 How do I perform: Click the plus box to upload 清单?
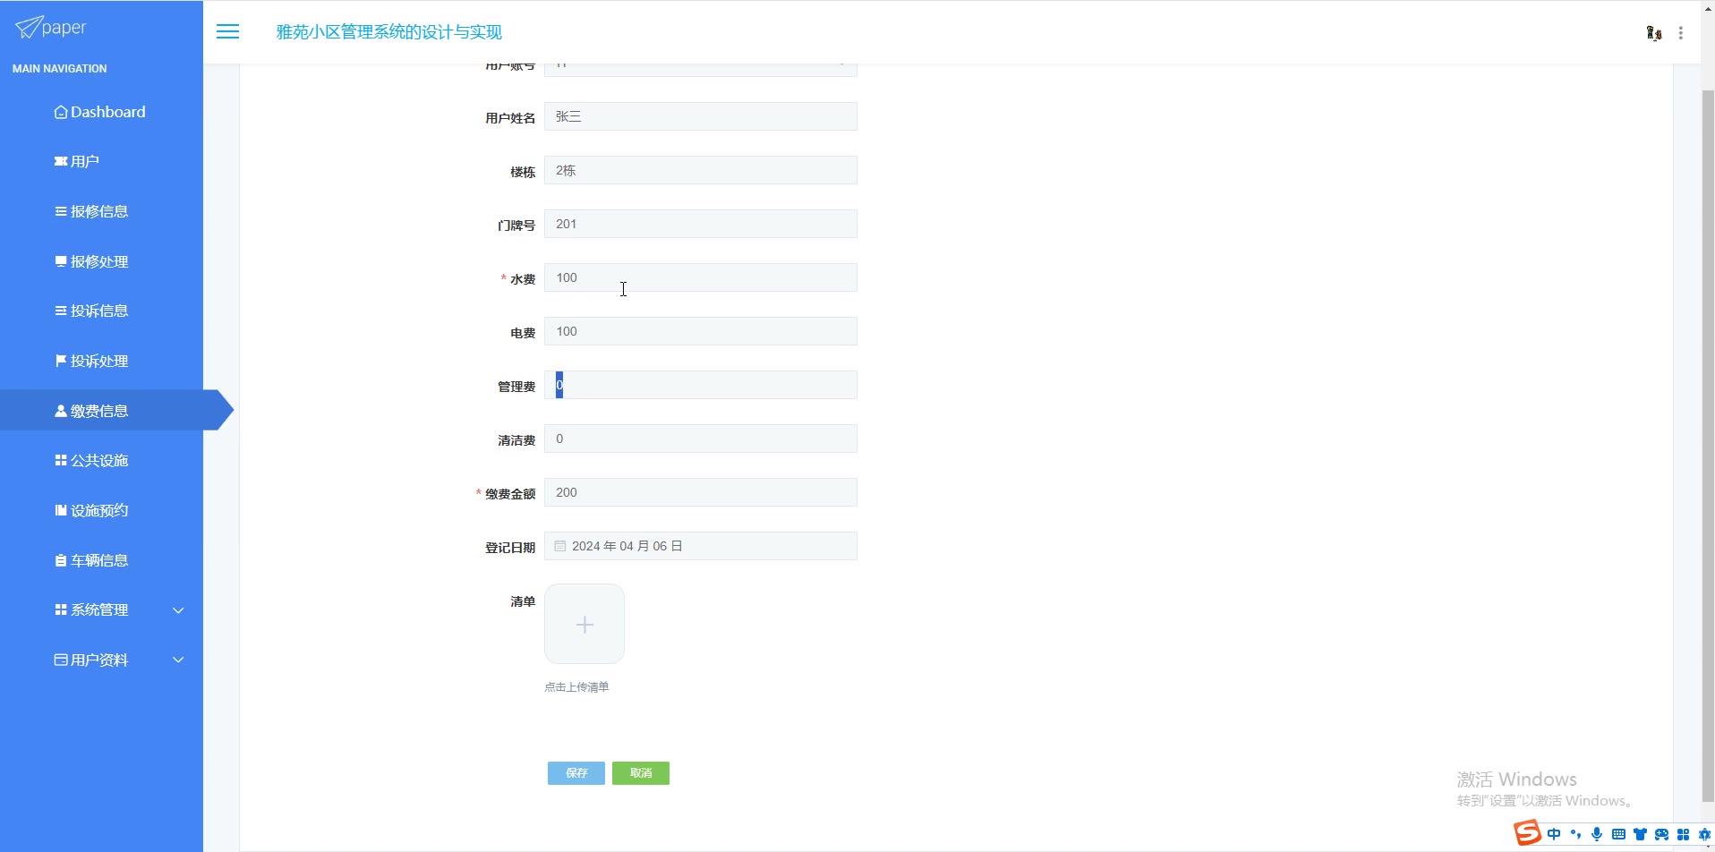pyautogui.click(x=584, y=624)
